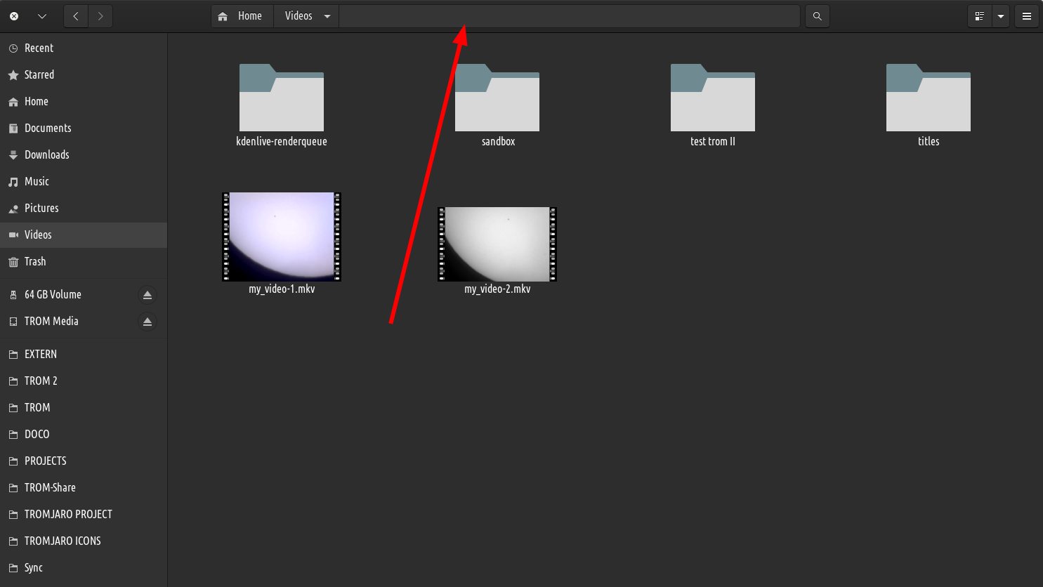The image size is (1043, 587).
Task: Select the Pictures sidebar entry
Action: point(41,208)
